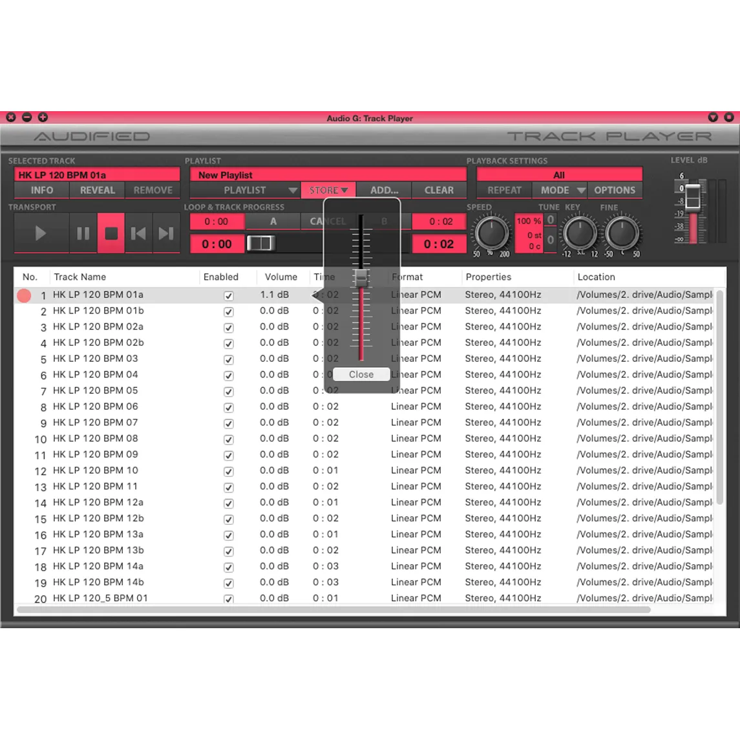Click the Reveal button

(x=97, y=190)
